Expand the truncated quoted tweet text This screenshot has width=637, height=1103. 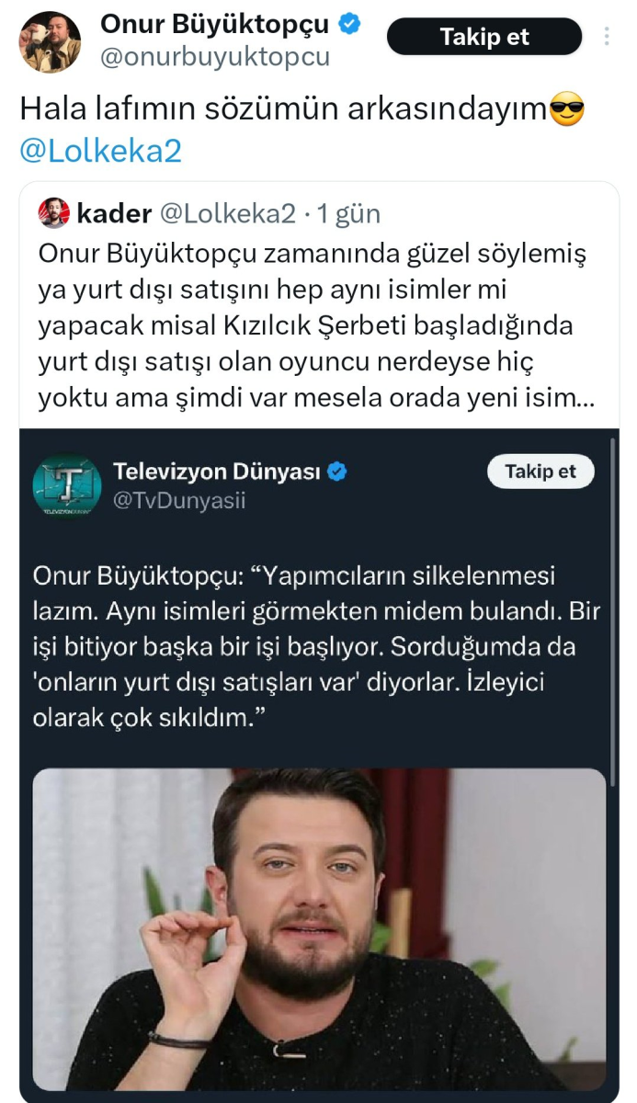click(x=318, y=325)
